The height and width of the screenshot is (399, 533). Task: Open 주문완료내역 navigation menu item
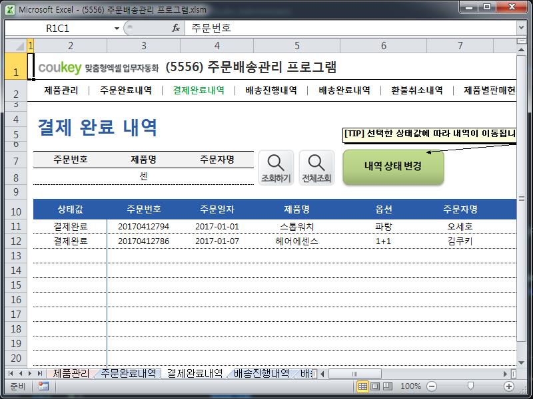click(x=126, y=90)
